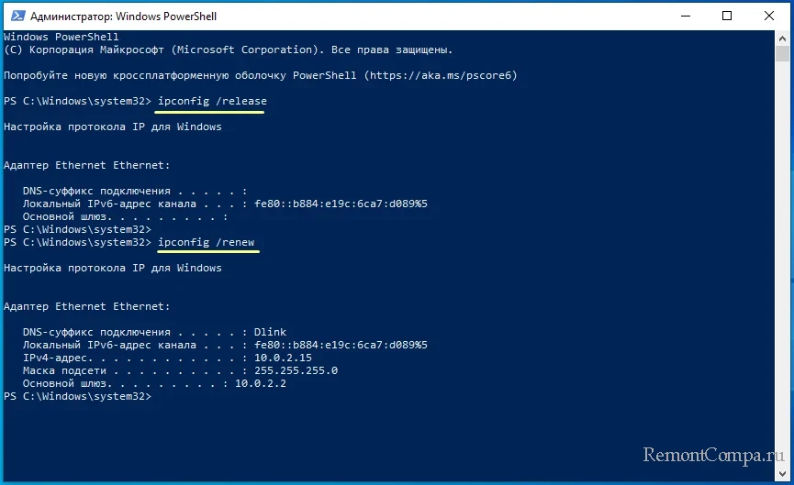The width and height of the screenshot is (794, 485).
Task: Click the IPv6 address after ipconfig /release
Action: (338, 204)
